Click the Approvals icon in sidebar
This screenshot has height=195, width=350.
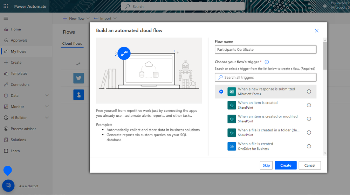coord(6,40)
